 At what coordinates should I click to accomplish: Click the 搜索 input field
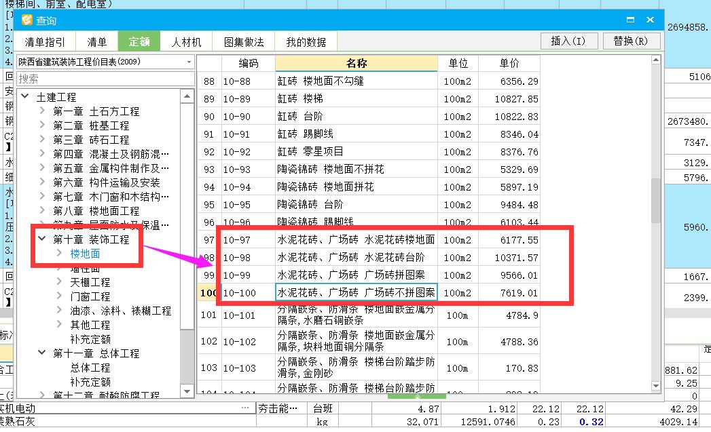pos(105,79)
